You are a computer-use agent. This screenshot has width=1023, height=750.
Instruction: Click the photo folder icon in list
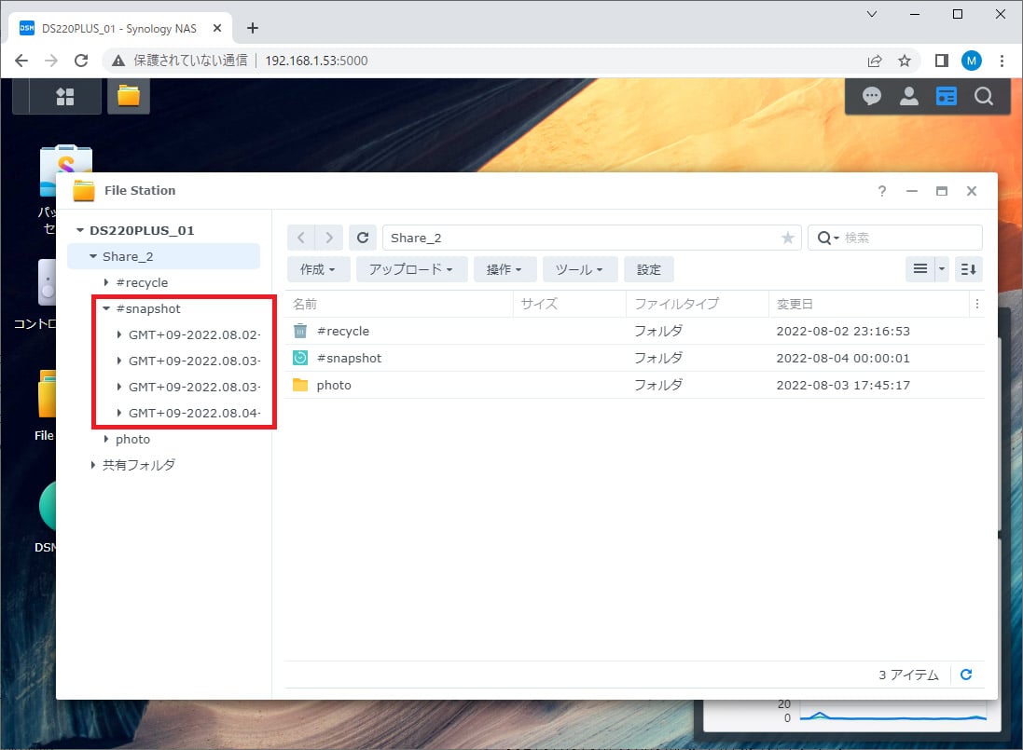300,385
